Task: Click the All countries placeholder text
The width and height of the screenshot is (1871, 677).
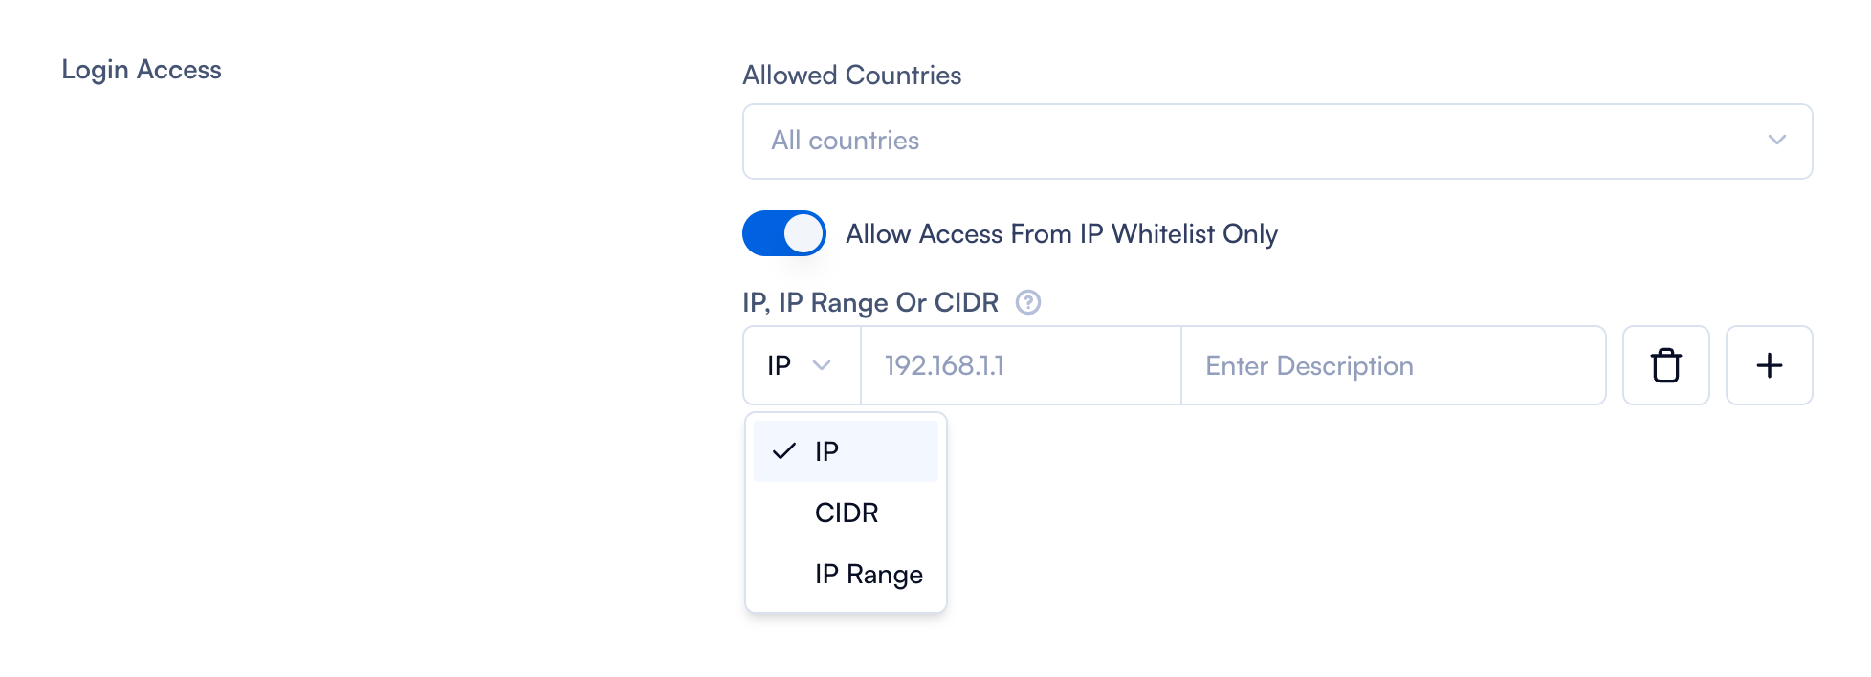Action: 845,141
